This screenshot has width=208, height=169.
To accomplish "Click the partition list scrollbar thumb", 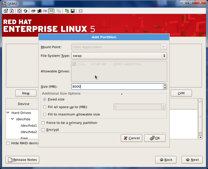I will pyautogui.click(x=200, y=117).
